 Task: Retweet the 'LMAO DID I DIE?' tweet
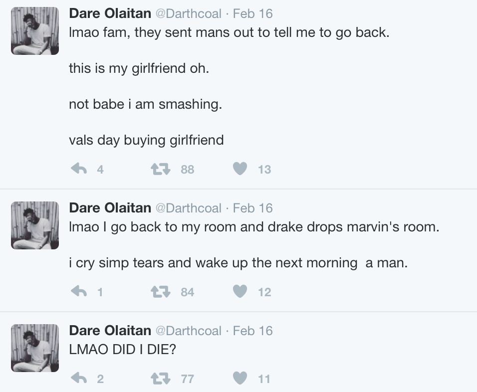click(161, 379)
